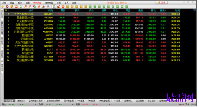Screen dimensions: 199x107
Task: Select the green 60-minute period icon
Action: 113,7
